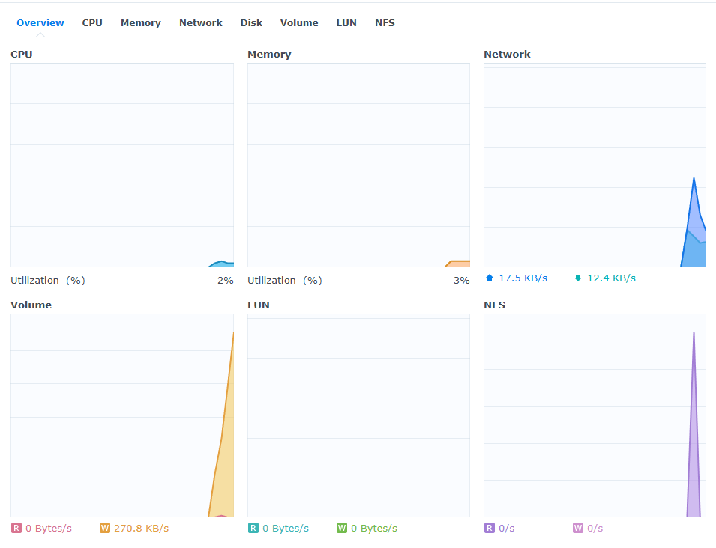This screenshot has width=716, height=548.
Task: Click the Memory utilization graph area
Action: 358,165
